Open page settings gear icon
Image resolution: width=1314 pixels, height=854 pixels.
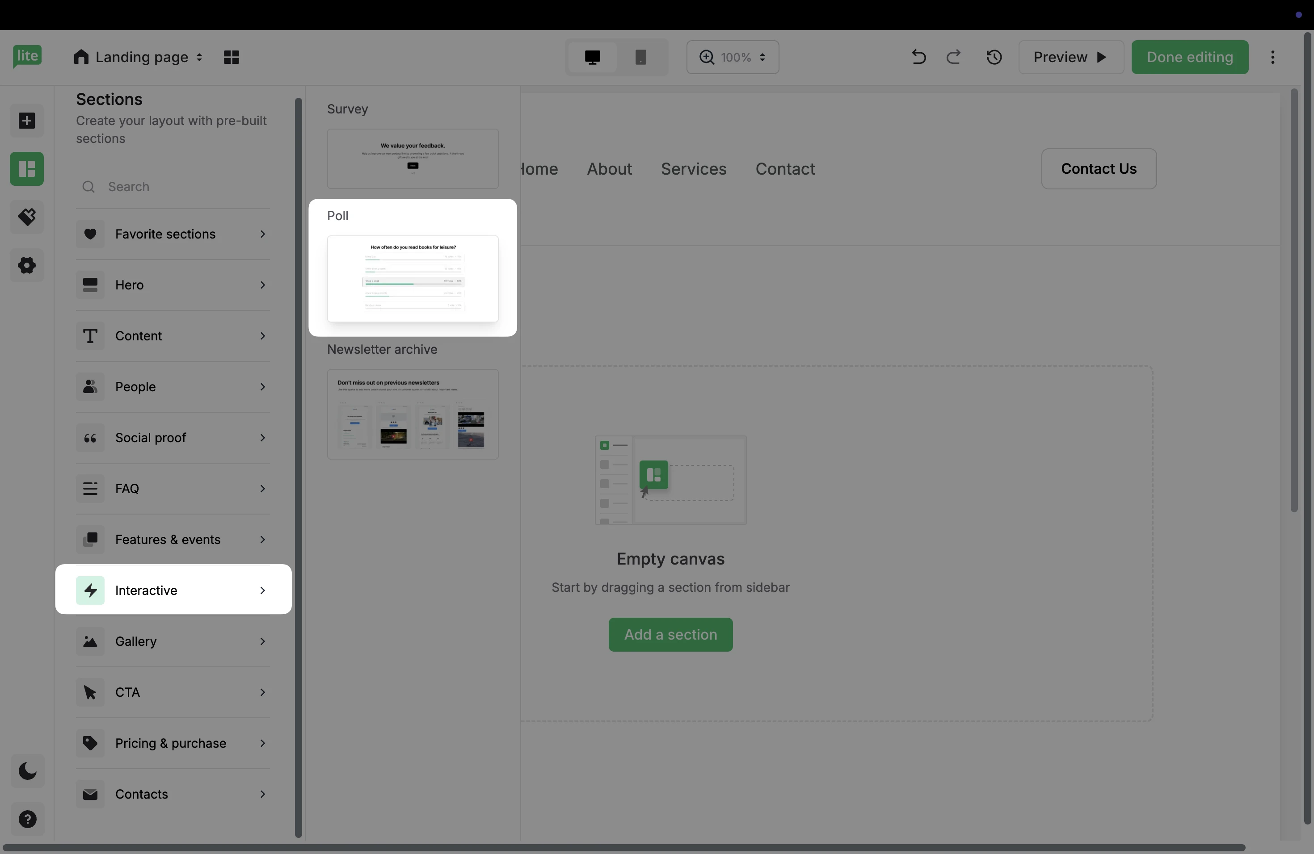26,265
